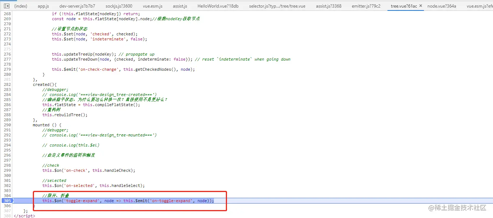
Task: Switch to assist.js?3368 tab
Action: [329, 6]
